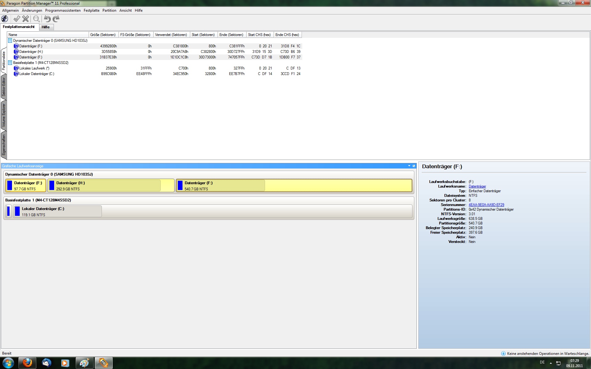Open the Ansicht menu
This screenshot has height=369, width=591.
click(126, 10)
